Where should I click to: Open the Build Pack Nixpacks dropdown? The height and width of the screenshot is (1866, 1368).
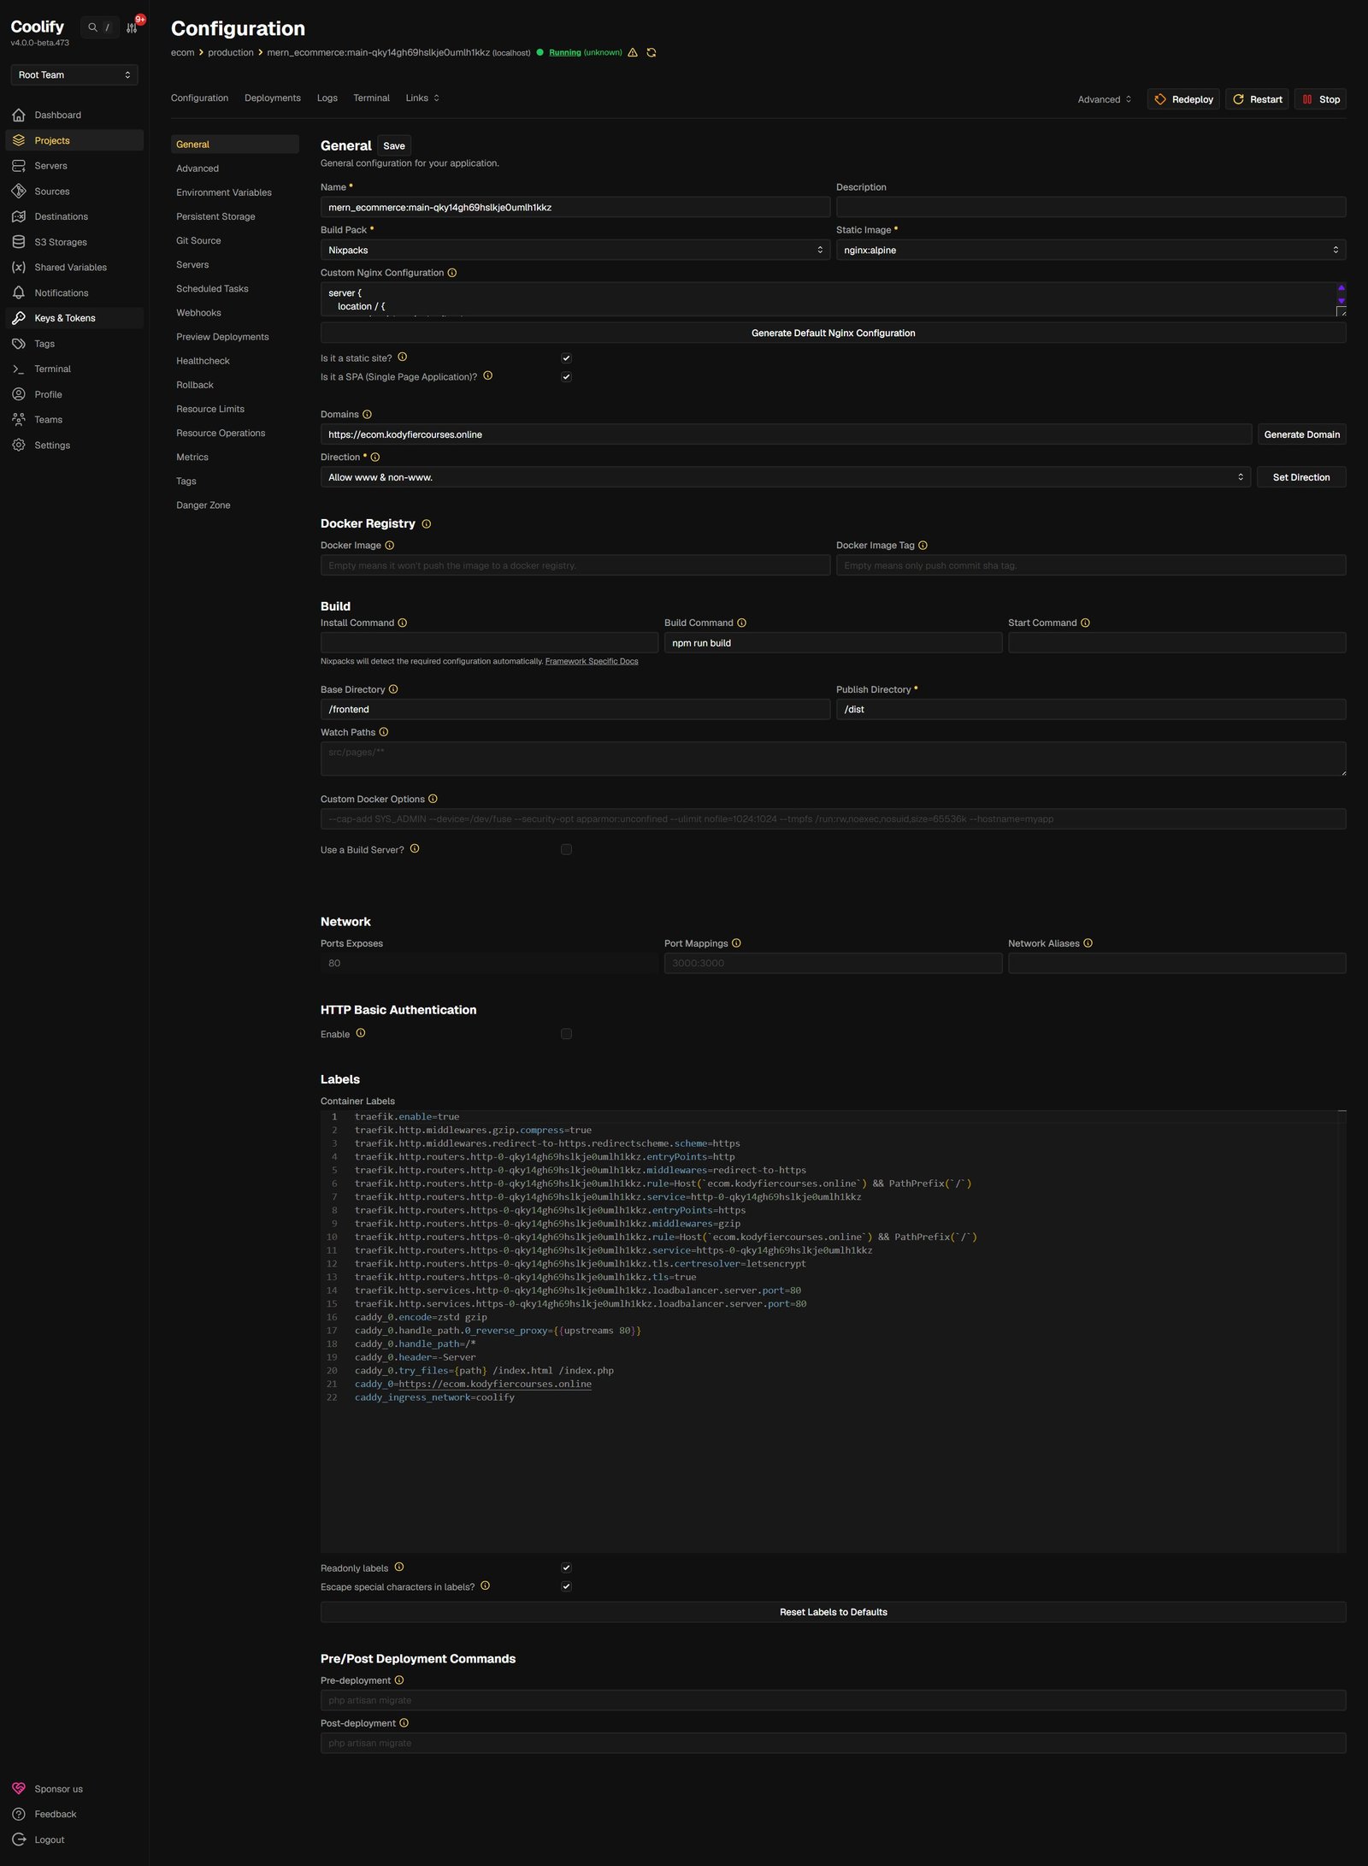point(575,251)
